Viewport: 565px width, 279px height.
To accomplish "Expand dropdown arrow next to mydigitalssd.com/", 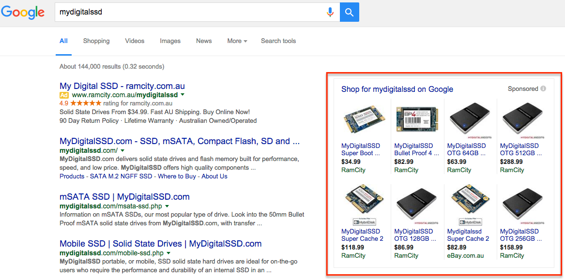I will point(122,150).
